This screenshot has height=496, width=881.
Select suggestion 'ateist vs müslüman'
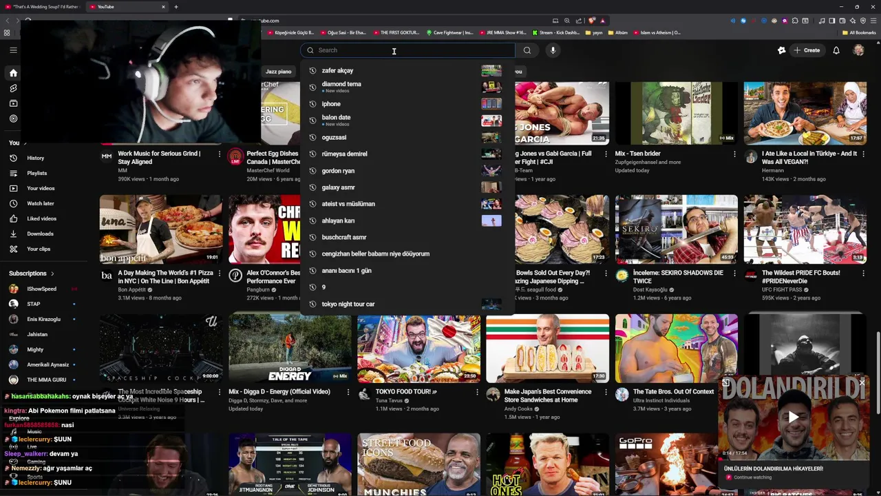[407, 204]
